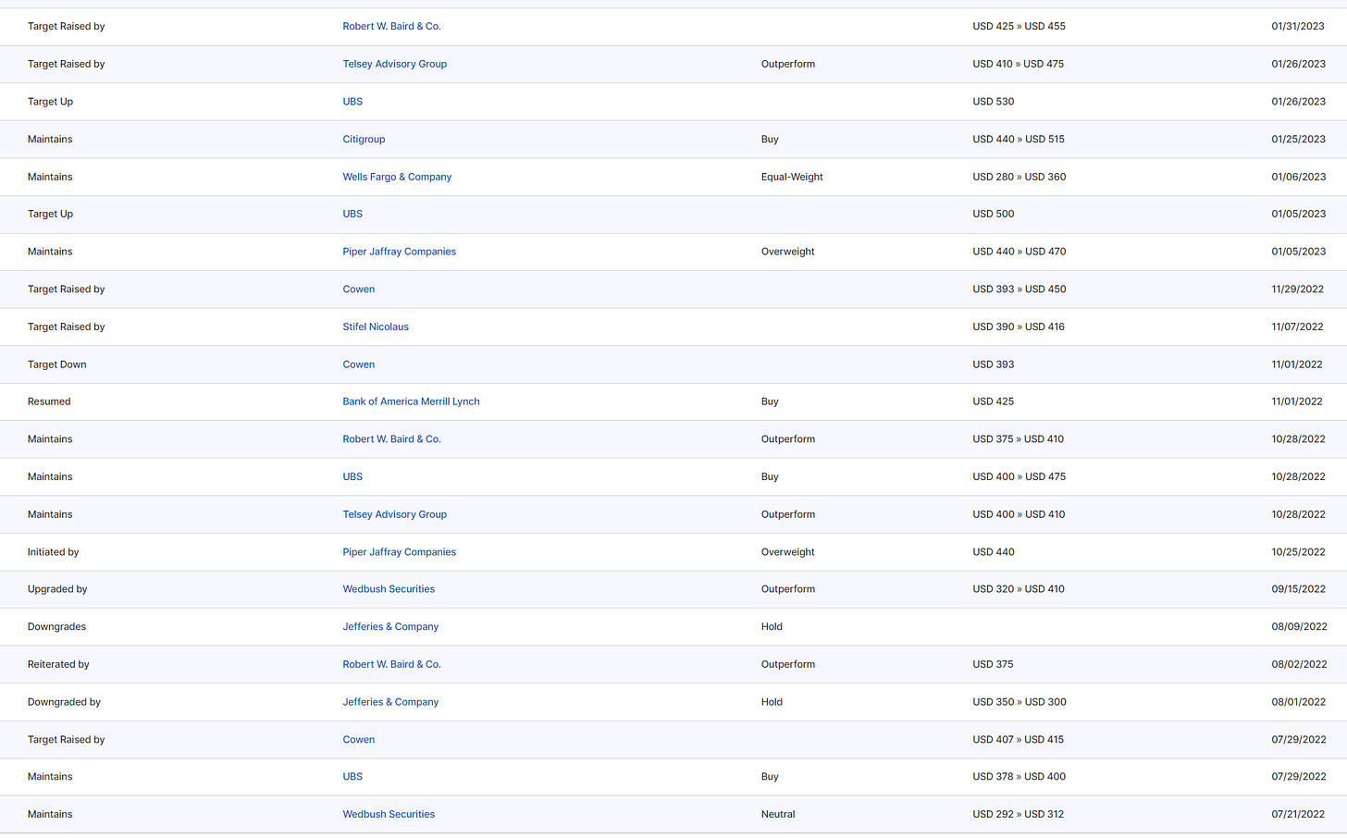Viewport: 1347px width, 838px height.
Task: Select the 'Upgraded by' action text
Action: (x=57, y=589)
